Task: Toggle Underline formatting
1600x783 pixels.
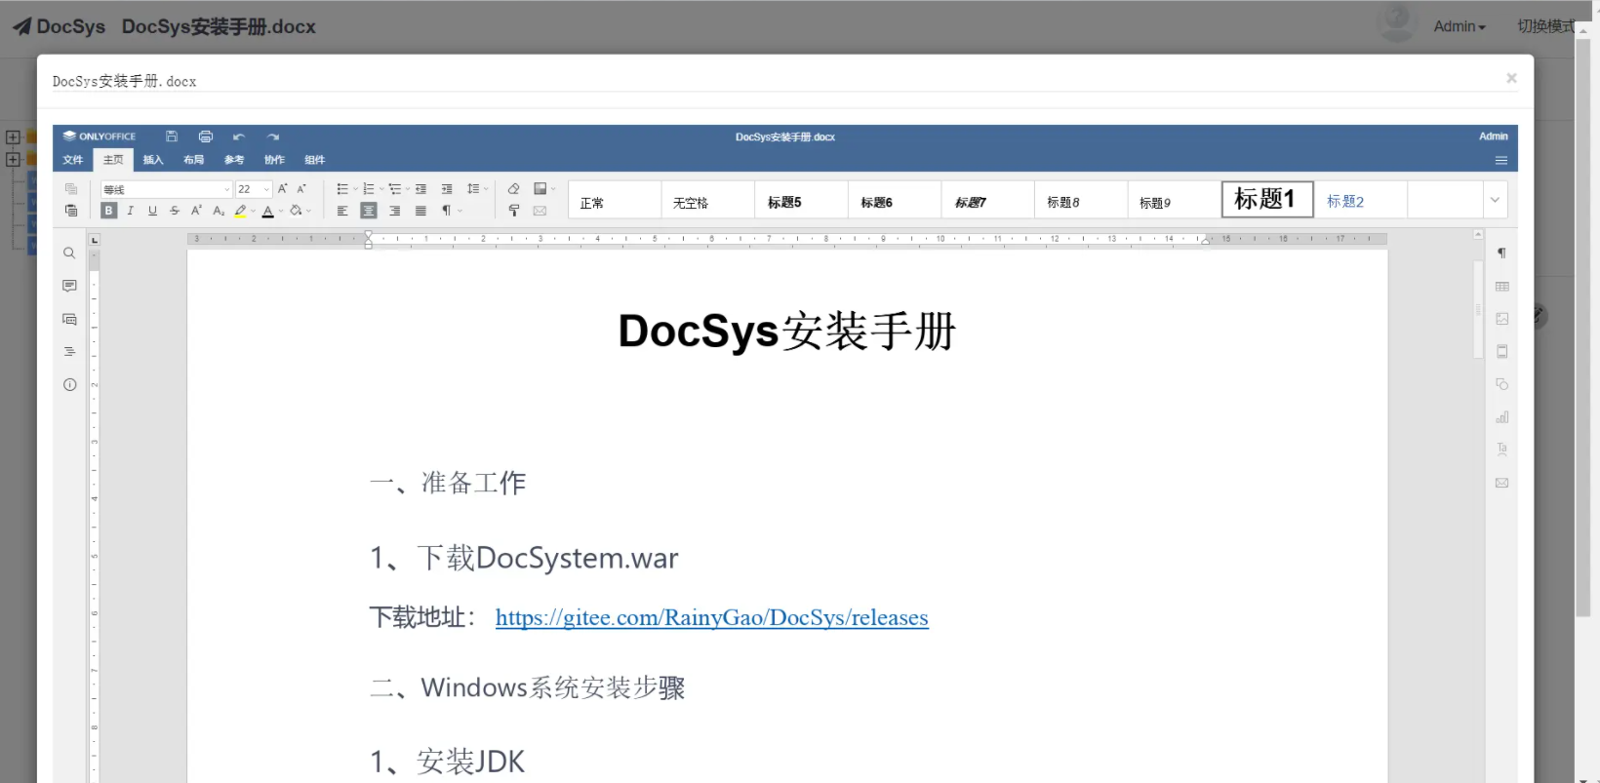Action: pos(152,211)
